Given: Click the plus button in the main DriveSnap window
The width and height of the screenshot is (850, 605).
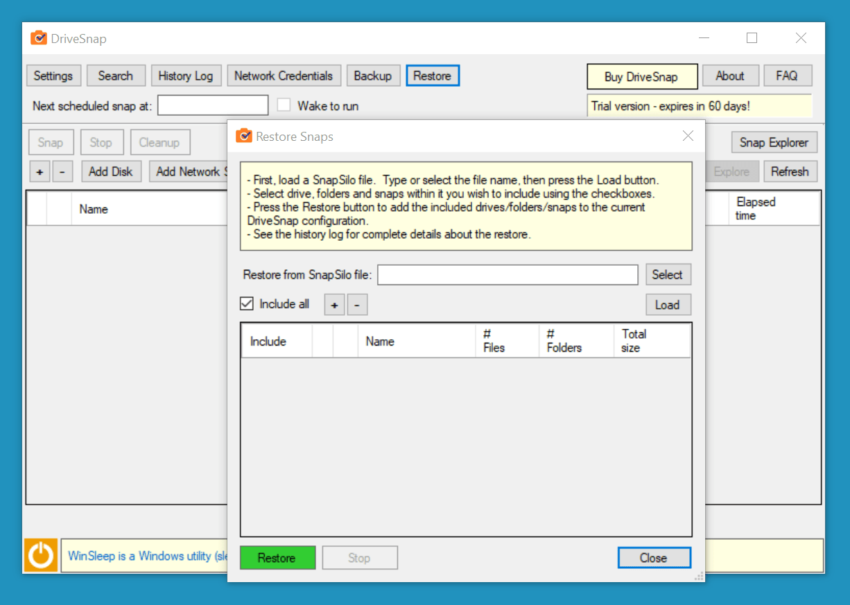Looking at the screenshot, I should click(x=40, y=171).
